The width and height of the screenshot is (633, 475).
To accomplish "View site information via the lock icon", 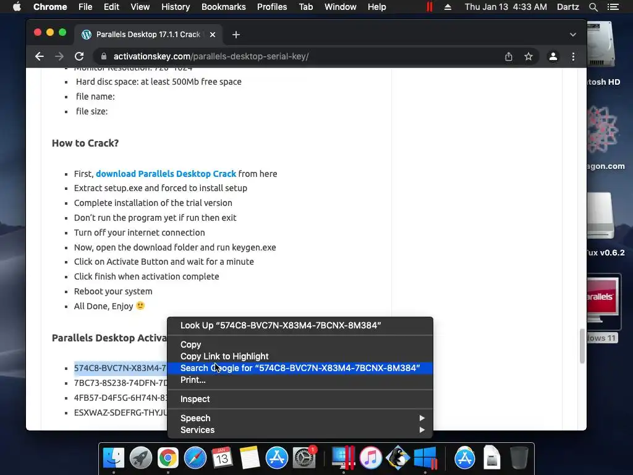I will coord(104,56).
